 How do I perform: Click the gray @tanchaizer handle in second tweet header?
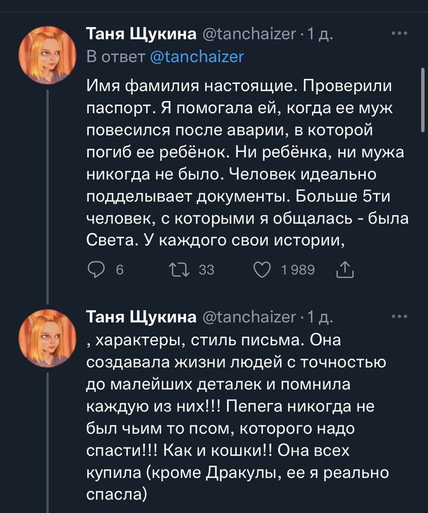248,317
